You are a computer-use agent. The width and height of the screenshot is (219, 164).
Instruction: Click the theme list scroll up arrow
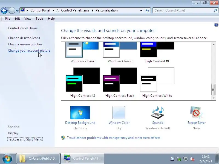tap(214, 44)
